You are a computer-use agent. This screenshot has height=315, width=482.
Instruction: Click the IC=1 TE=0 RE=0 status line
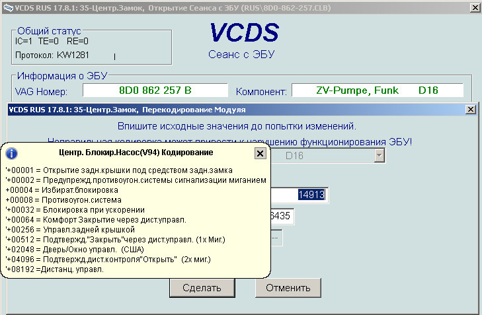coord(52,41)
